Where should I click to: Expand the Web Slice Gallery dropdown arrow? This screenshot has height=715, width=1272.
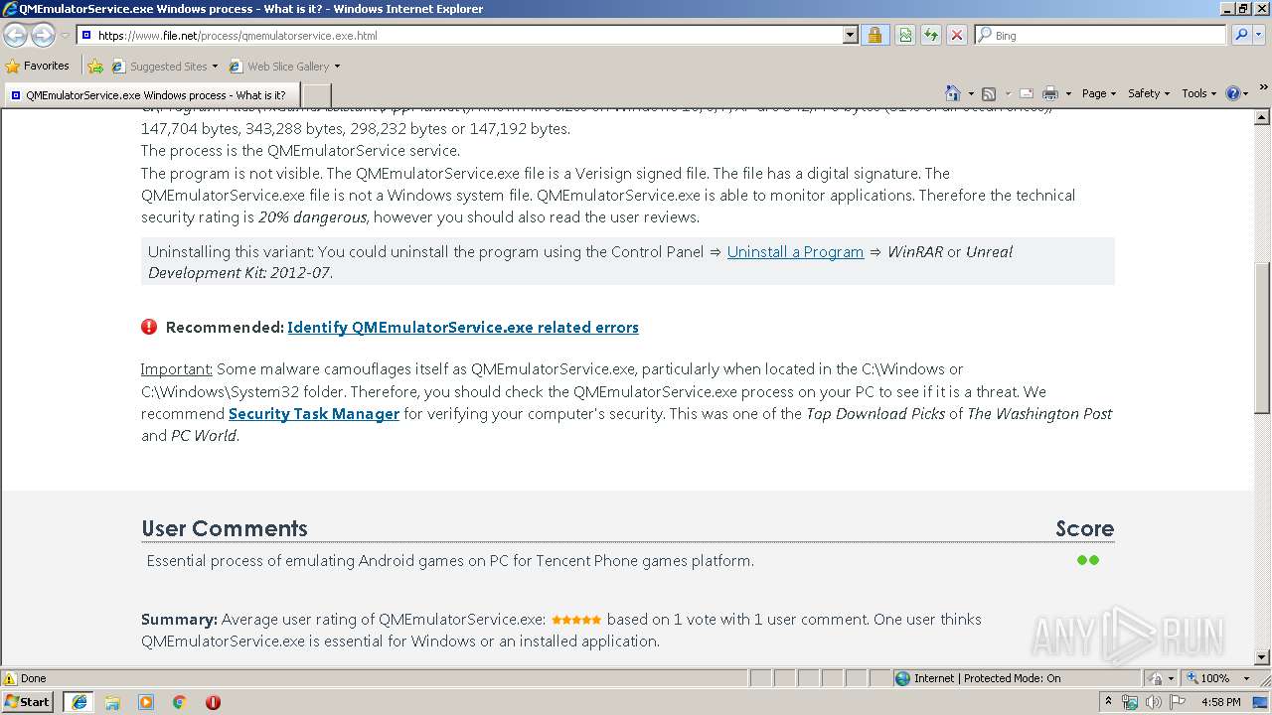point(337,67)
